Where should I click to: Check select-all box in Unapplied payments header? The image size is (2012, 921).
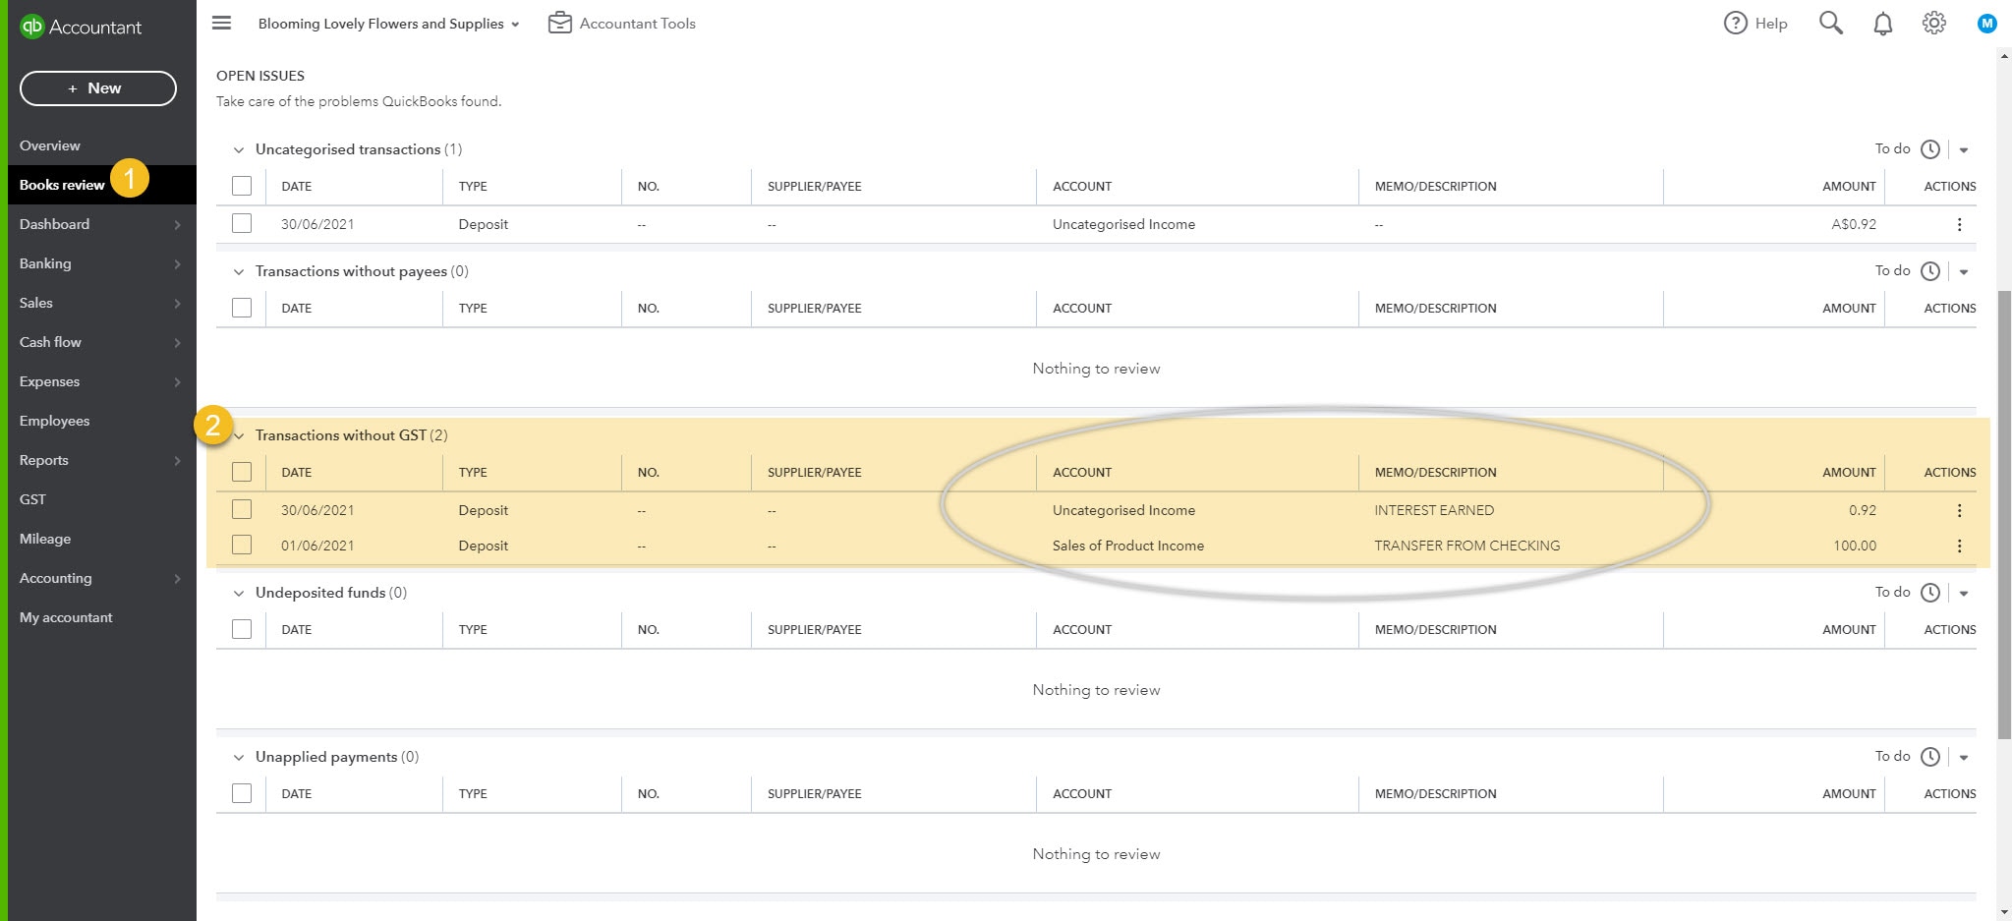coord(242,793)
